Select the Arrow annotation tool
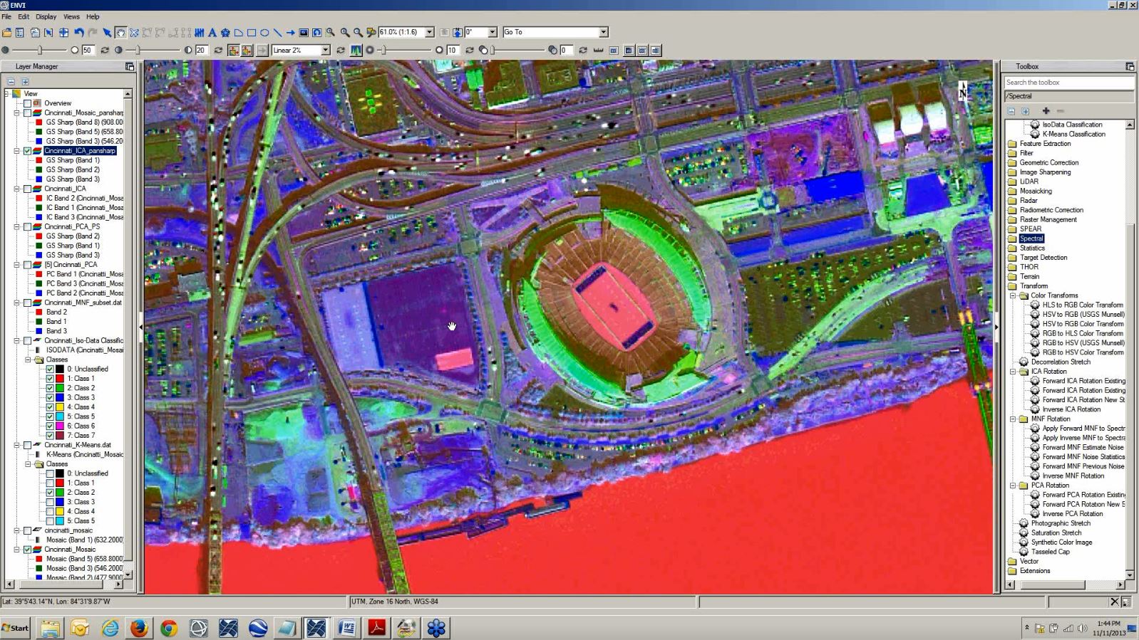The image size is (1139, 640). pos(291,33)
